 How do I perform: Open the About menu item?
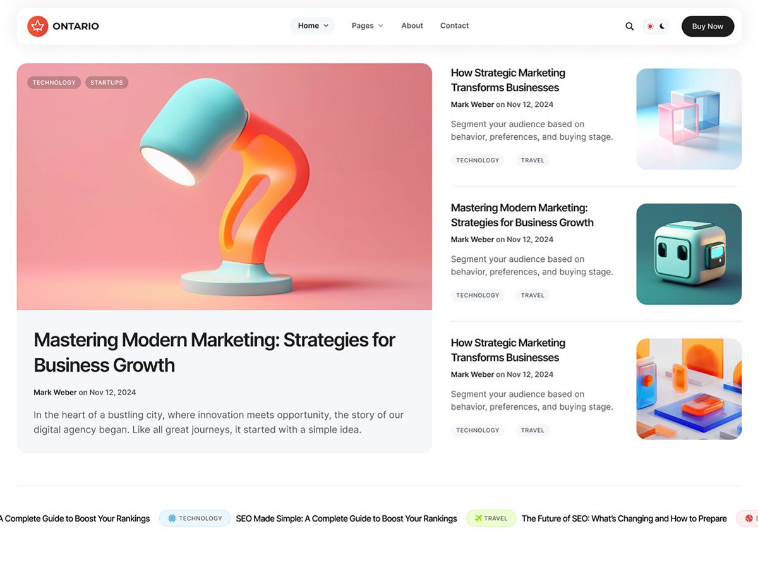coord(412,26)
